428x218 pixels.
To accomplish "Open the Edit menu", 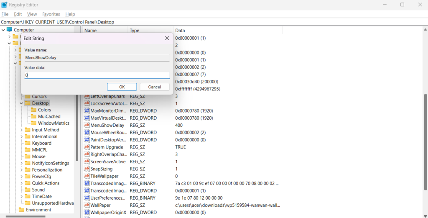I will [x=18, y=14].
